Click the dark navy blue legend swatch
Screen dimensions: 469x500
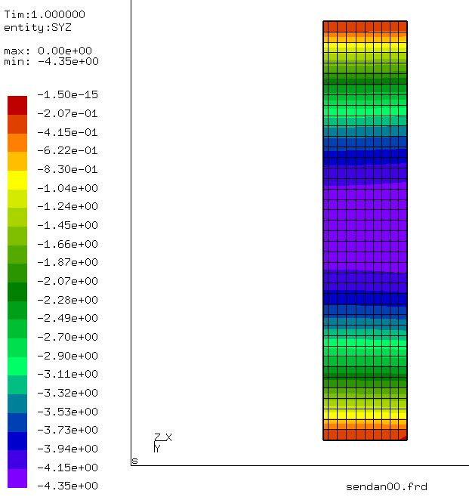click(x=17, y=441)
